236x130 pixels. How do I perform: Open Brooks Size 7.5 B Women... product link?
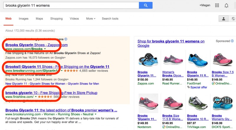coord(223,74)
